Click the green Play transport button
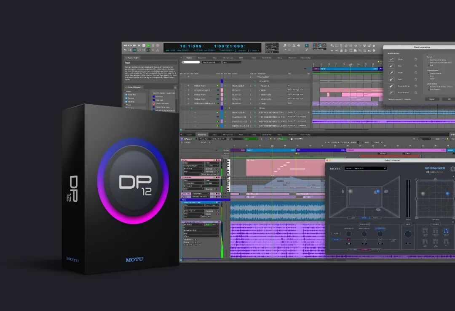 pyautogui.click(x=148, y=45)
